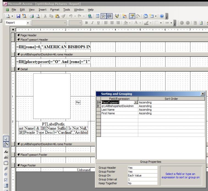
Task: Toggle Bold formatting
Action: click(x=87, y=23)
